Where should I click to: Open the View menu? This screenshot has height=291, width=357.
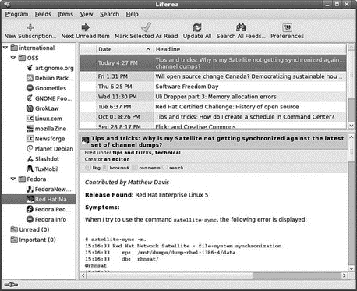(87, 14)
